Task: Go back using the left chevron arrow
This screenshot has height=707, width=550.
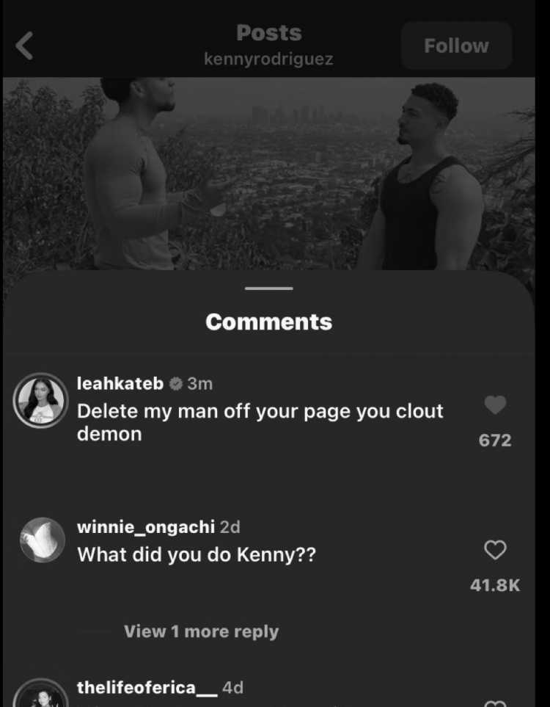Action: [24, 46]
